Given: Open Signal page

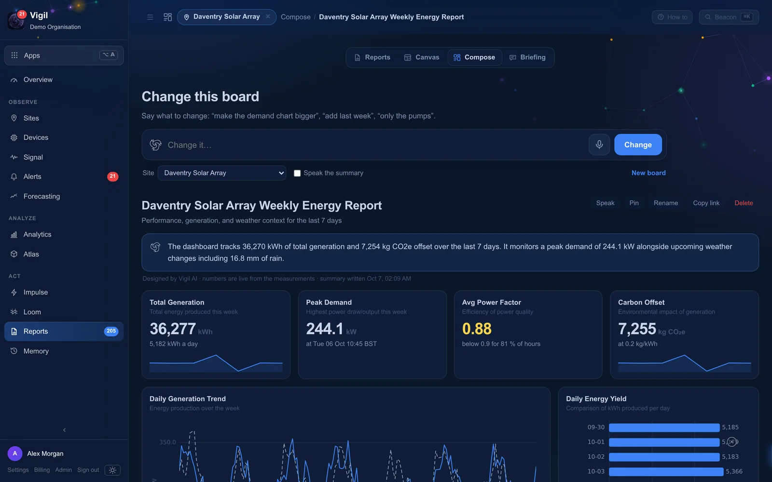Looking at the screenshot, I should coord(64,157).
